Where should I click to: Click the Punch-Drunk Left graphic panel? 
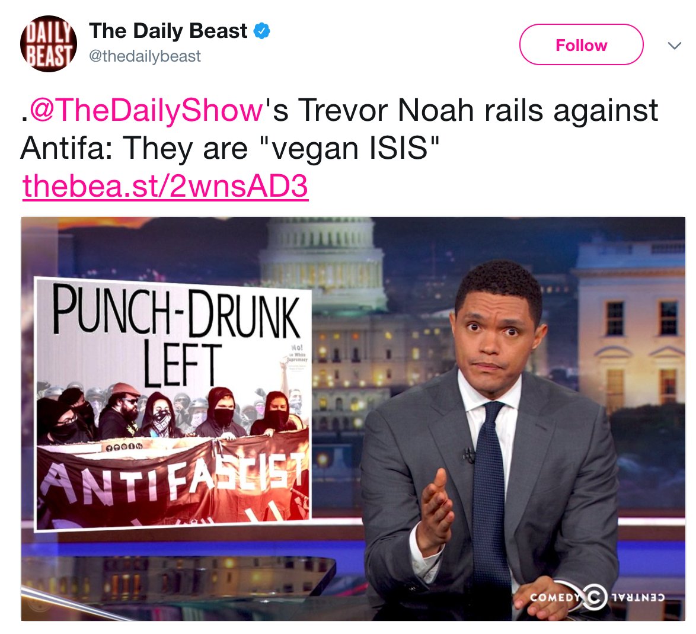point(174,403)
